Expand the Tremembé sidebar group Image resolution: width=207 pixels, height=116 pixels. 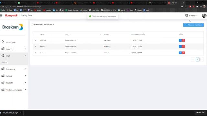click(x=26, y=69)
